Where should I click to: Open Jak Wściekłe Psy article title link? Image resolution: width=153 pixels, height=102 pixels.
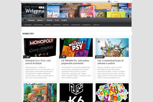point(75,62)
